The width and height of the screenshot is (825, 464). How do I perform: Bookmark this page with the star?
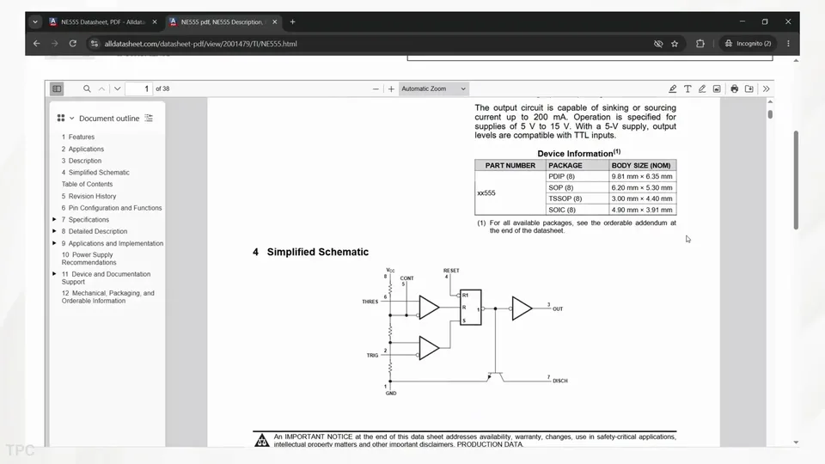point(675,44)
